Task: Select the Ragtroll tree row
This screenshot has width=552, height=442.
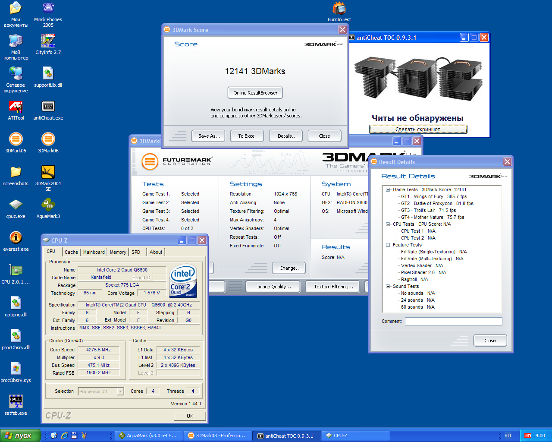Action: [414, 279]
